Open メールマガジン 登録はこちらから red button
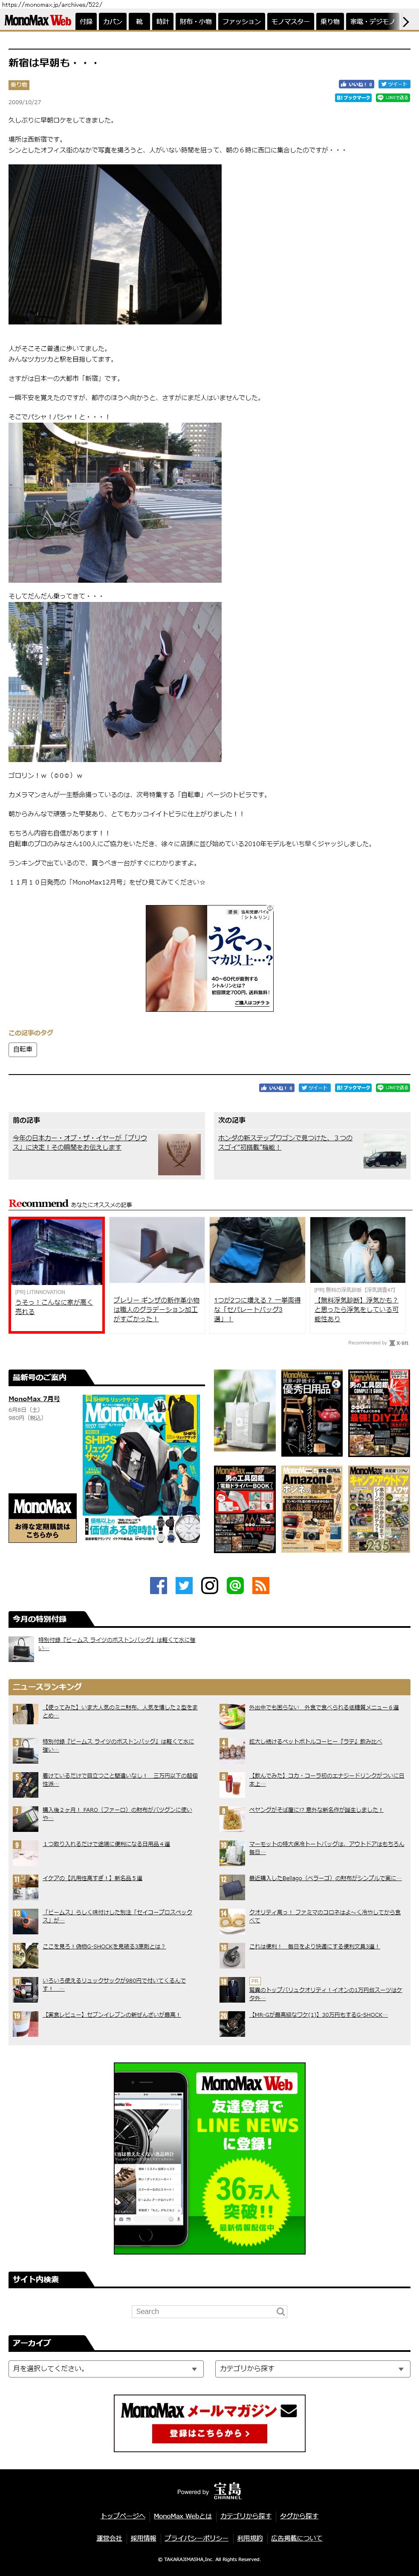419x2576 pixels. [x=210, y=2433]
